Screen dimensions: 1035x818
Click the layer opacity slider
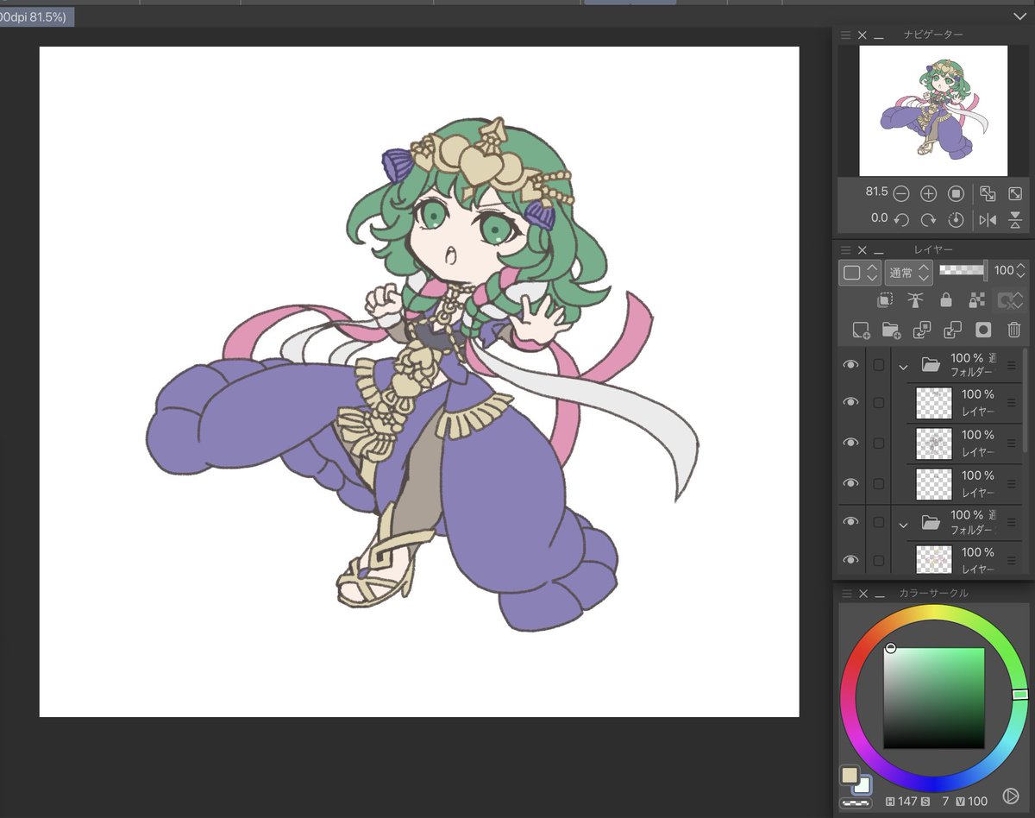[963, 270]
